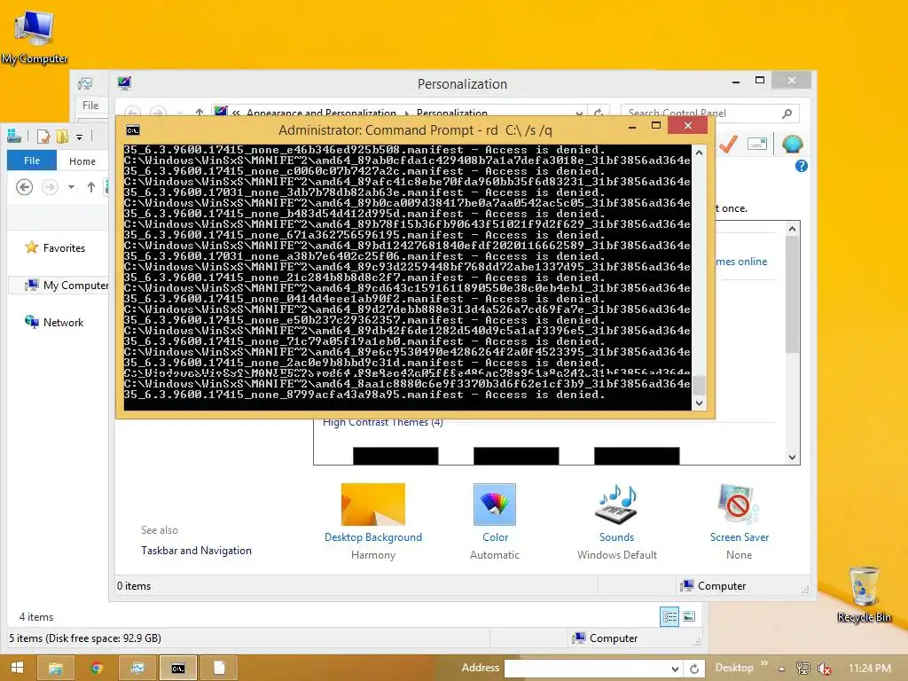Screen dimensions: 908x681
Task: Click the search magnifier in Control Panel
Action: pyautogui.click(x=787, y=113)
